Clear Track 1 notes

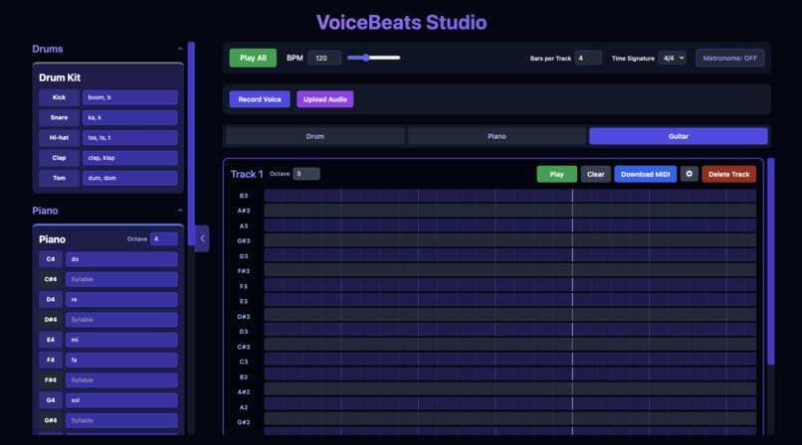pos(595,174)
